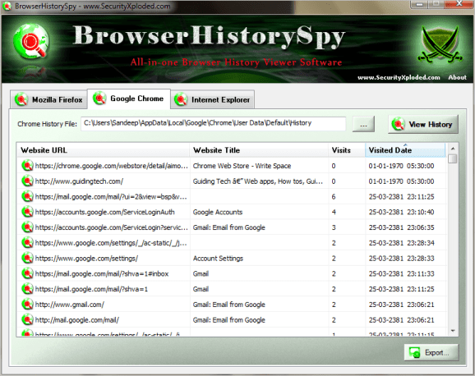Select the Google Chrome tab
Screen dimensions: 475x376
click(129, 99)
